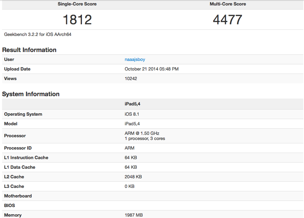Click the 1987 MB memory value

[x=134, y=215]
